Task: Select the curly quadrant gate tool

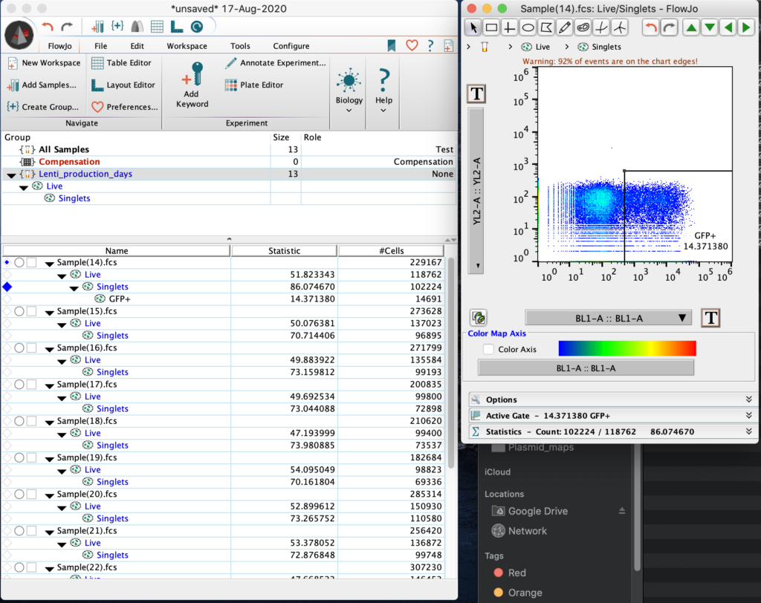Action: tap(601, 27)
